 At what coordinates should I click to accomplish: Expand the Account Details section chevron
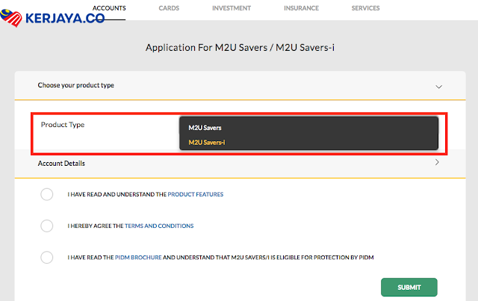[437, 162]
